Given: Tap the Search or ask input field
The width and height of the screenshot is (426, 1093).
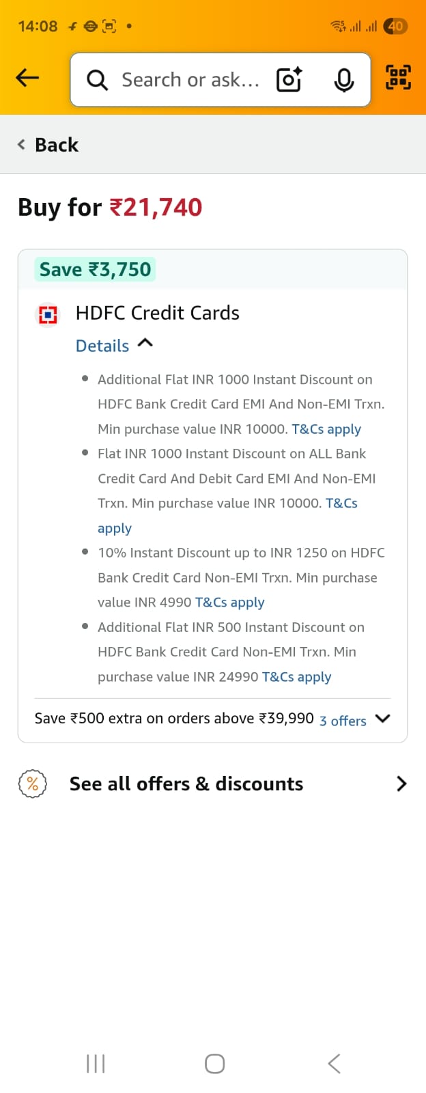Looking at the screenshot, I should [190, 80].
